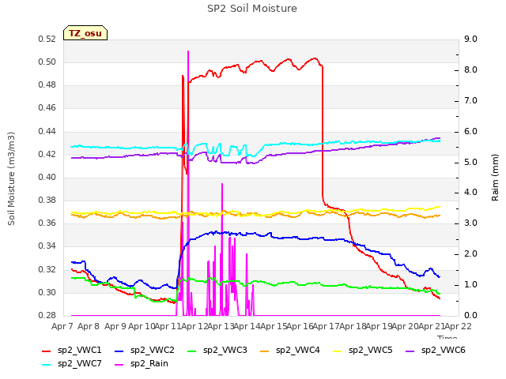Click the Apr 17 x-axis tick label
The height and width of the screenshot is (379, 506).
click(327, 326)
